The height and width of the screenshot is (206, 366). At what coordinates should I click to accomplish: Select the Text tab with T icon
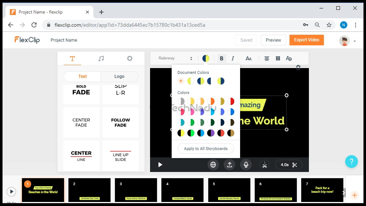tap(72, 59)
